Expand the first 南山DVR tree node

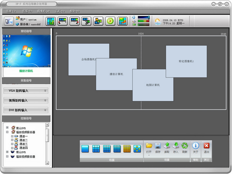click(x=7, y=127)
